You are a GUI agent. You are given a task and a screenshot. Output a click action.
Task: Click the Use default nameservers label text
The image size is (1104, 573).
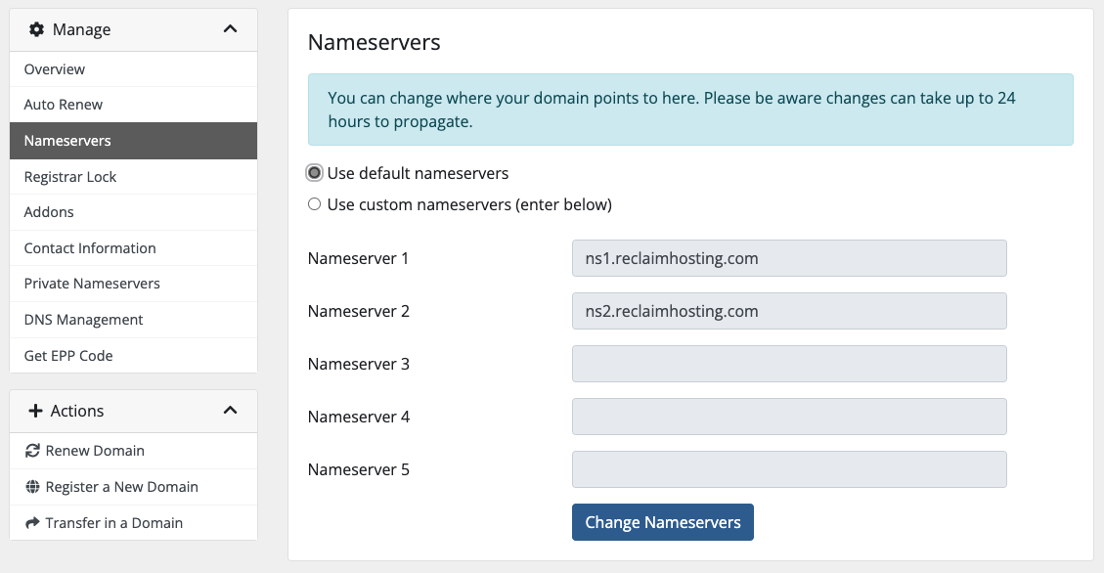click(x=418, y=173)
